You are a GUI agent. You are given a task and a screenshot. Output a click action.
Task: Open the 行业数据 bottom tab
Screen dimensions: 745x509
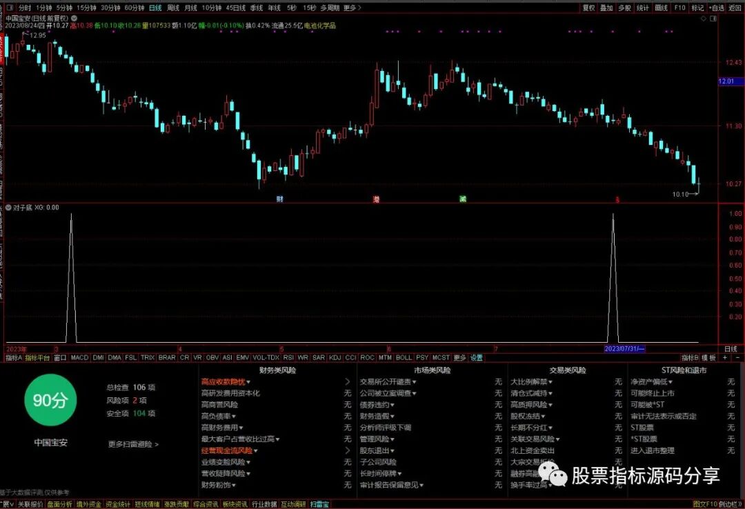[264, 504]
